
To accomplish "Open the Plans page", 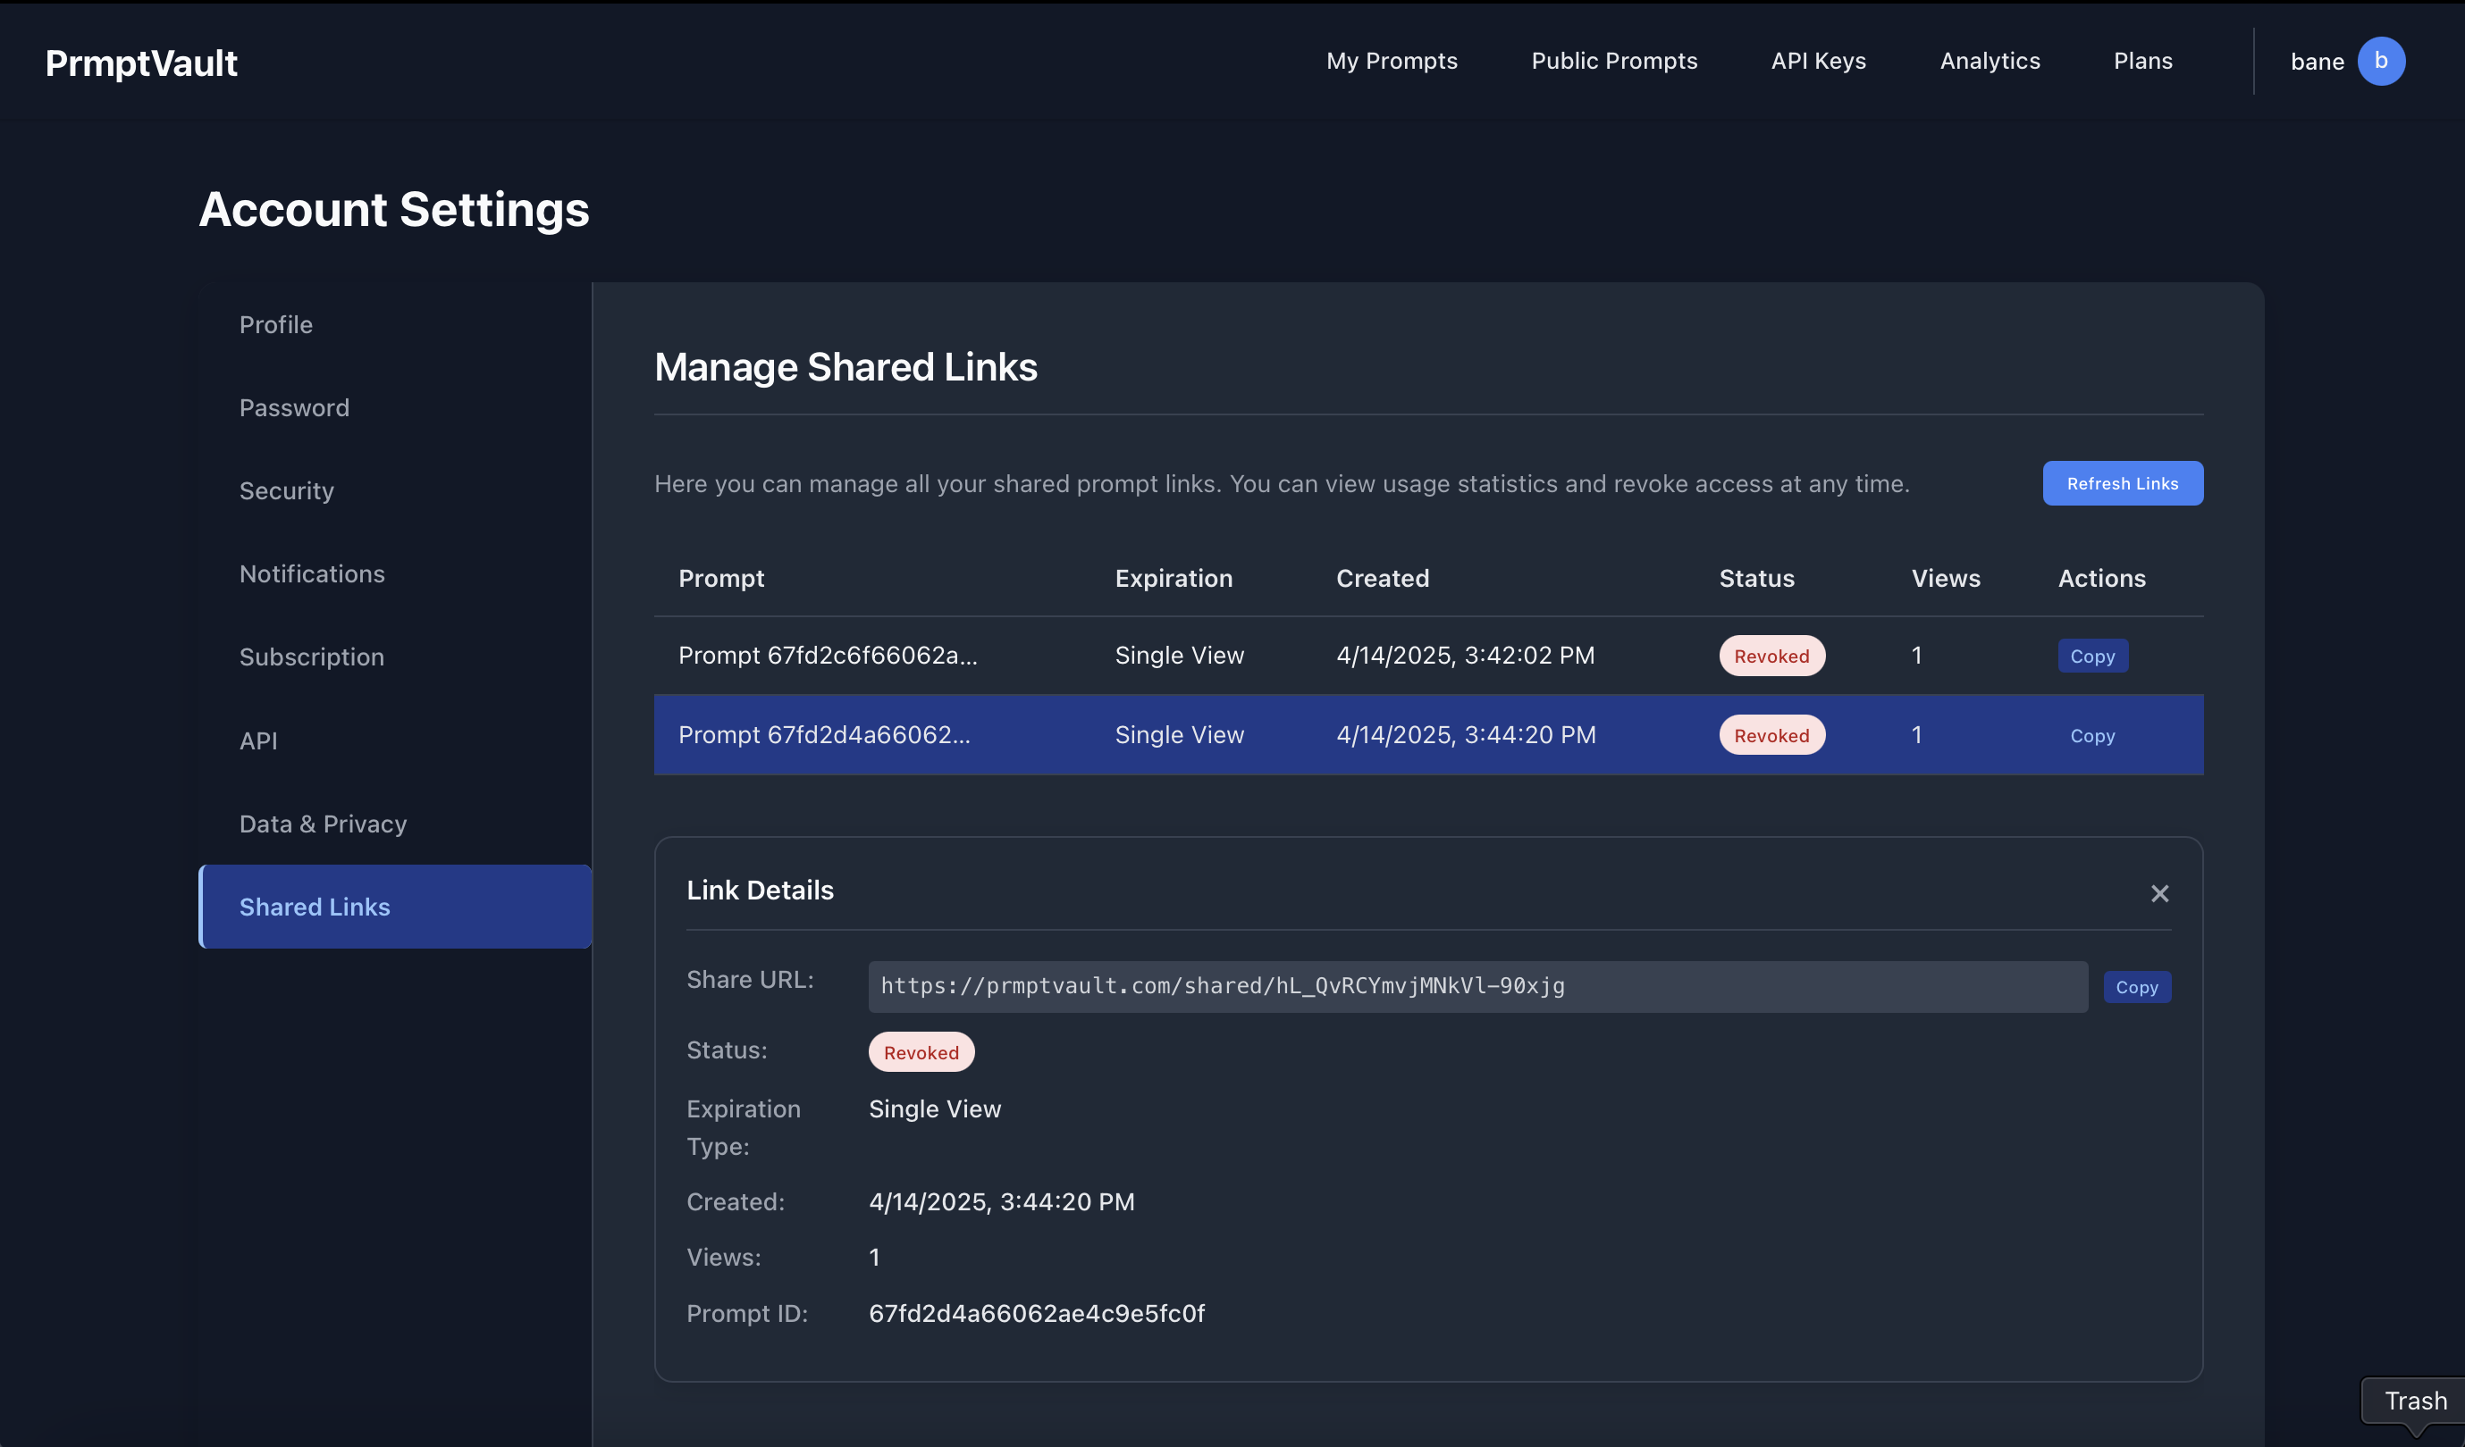I will [2142, 61].
